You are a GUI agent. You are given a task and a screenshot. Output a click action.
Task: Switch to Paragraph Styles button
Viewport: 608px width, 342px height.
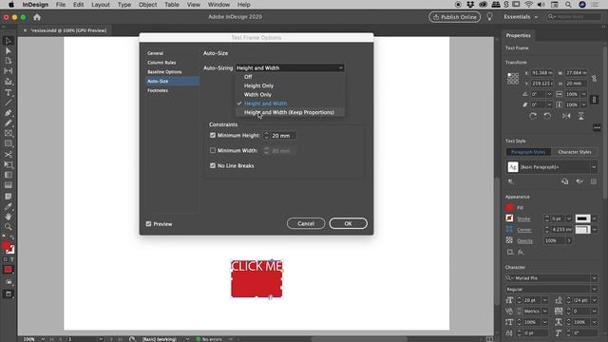(528, 152)
